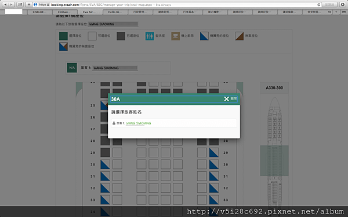The image size is (348, 217).
Task: Reload the page using the refresh icon
Action: pyautogui.click(x=318, y=5)
